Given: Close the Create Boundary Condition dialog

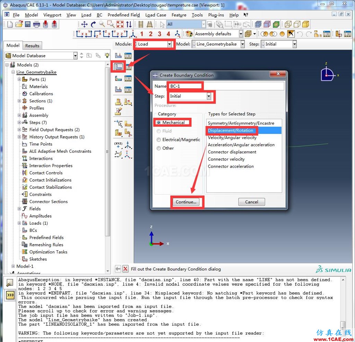Looking at the screenshot, I should click(278, 74).
